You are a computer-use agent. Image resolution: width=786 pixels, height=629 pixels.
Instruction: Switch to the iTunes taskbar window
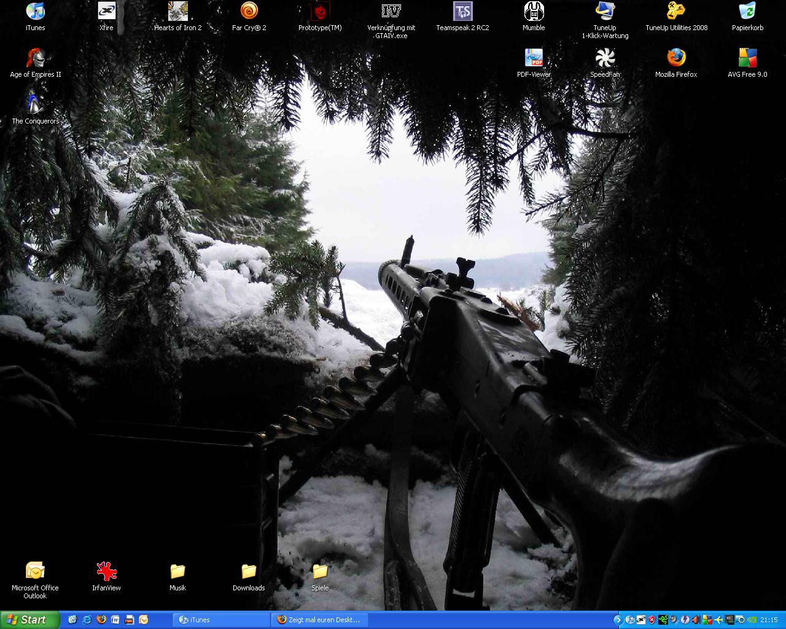(222, 620)
